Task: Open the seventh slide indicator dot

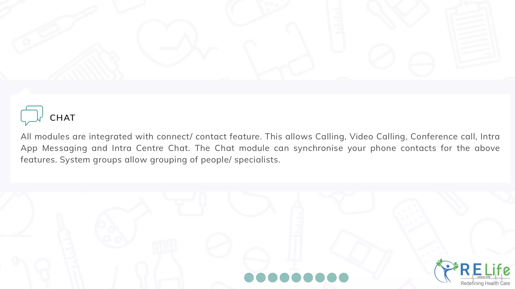Action: pos(320,278)
